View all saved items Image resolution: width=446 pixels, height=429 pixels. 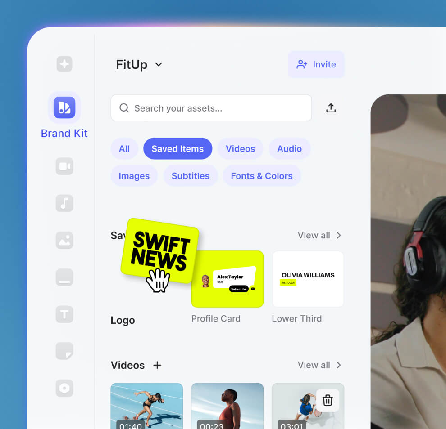click(319, 235)
